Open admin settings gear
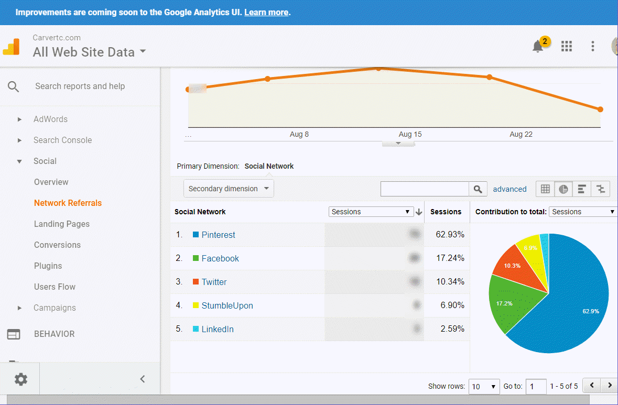 pos(21,379)
